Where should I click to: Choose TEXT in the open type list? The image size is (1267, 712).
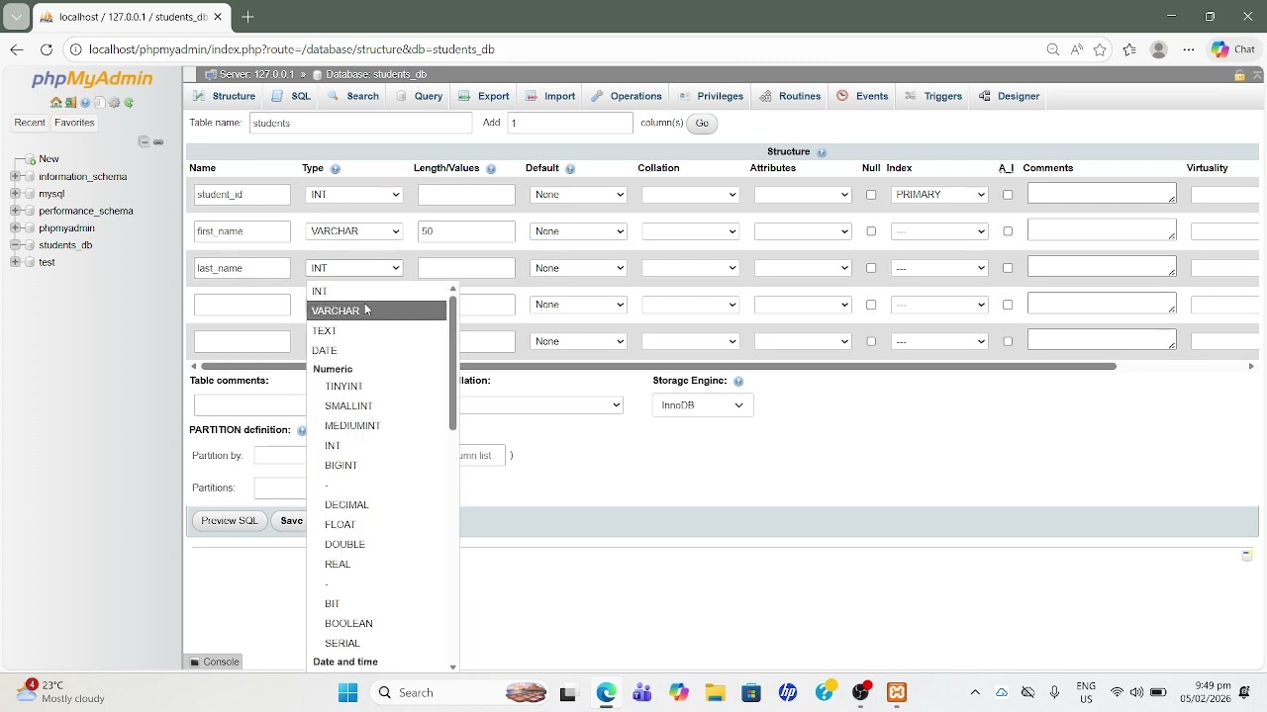377,330
